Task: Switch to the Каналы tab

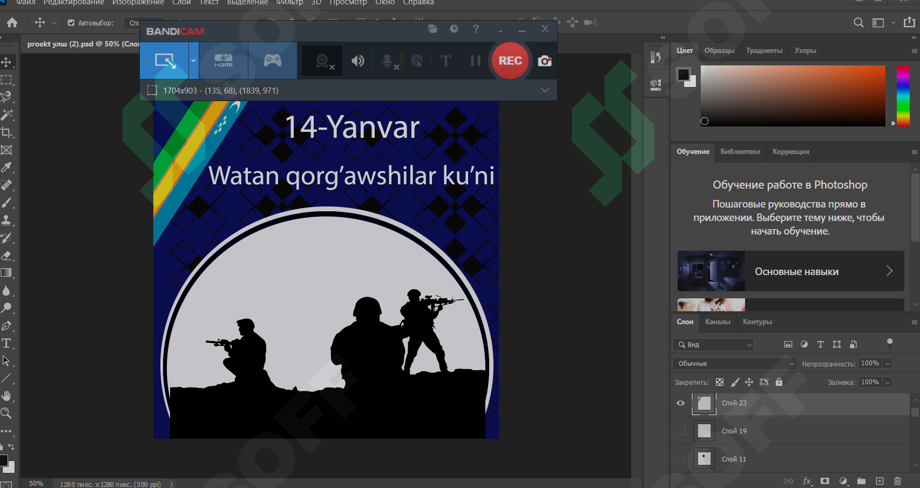Action: tap(718, 322)
